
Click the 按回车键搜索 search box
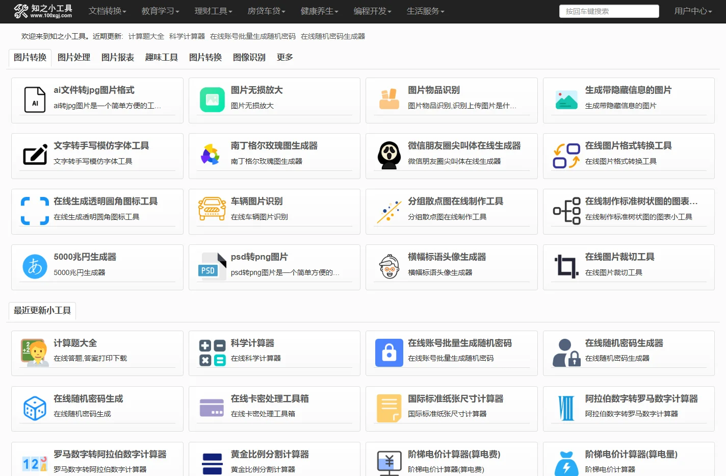click(x=609, y=11)
